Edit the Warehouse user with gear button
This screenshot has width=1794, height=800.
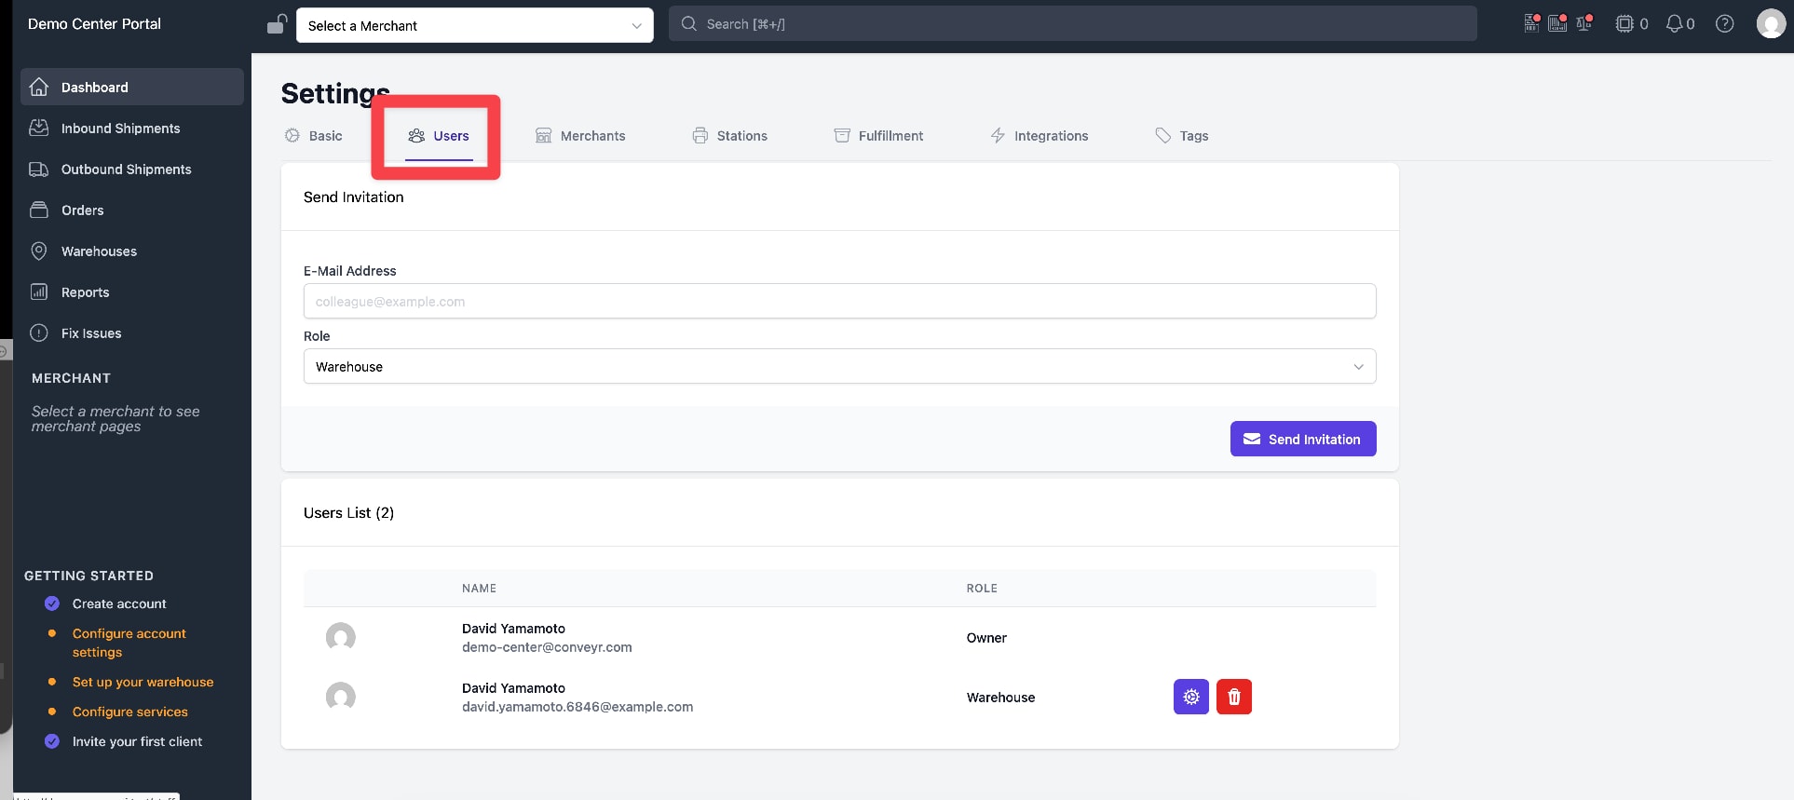click(x=1191, y=697)
